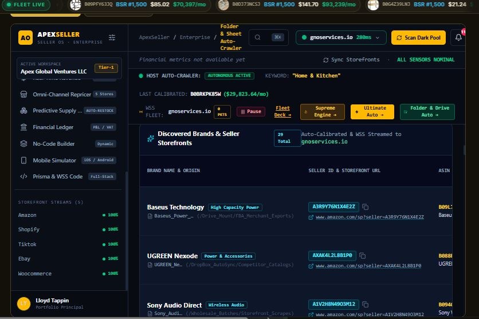This screenshot has height=319, width=479.
Task: Click seller ID badge A1V2H8N4903M12
Action: (333, 304)
